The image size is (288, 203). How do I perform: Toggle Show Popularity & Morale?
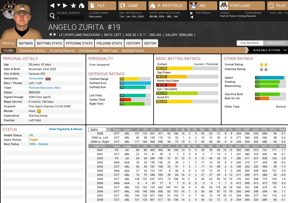66,129
